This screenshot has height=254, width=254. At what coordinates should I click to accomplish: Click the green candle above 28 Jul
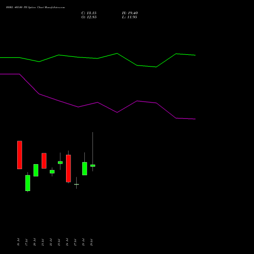tap(85, 169)
